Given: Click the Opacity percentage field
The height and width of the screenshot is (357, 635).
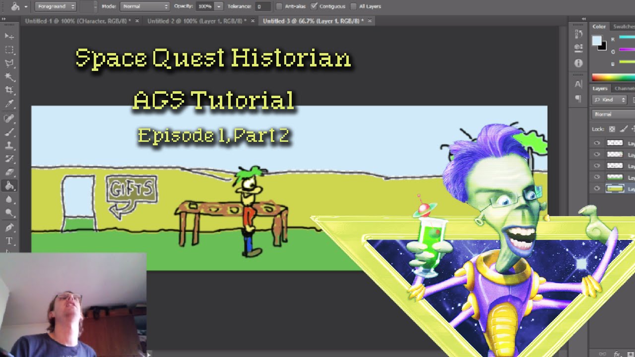Looking at the screenshot, I should coord(205,6).
